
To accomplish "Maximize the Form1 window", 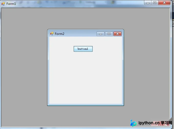I will 155,3.
